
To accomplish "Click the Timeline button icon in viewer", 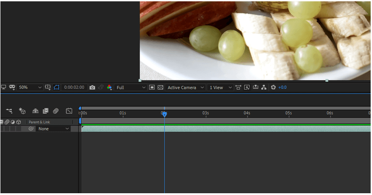I will coord(256,87).
